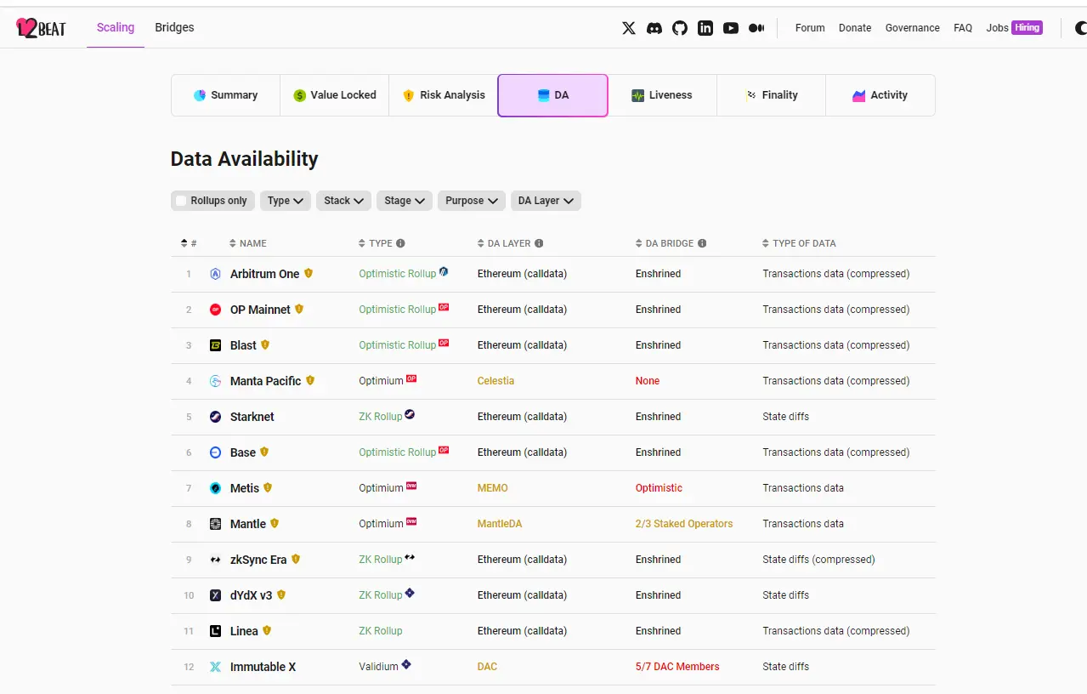This screenshot has width=1087, height=694.
Task: Open the X (Twitter) social icon
Action: click(629, 28)
